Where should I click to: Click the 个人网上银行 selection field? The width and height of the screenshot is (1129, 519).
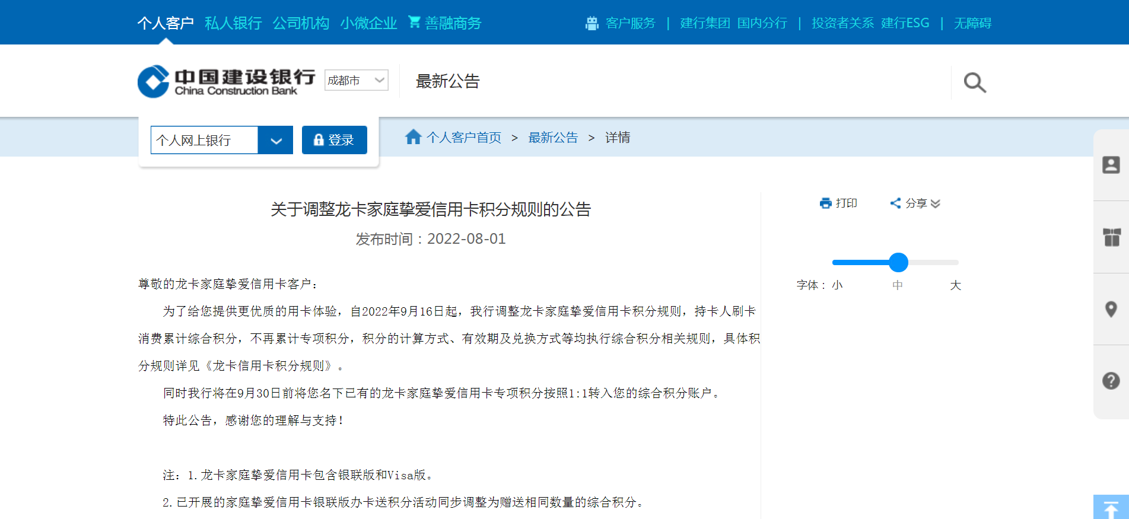pyautogui.click(x=204, y=141)
